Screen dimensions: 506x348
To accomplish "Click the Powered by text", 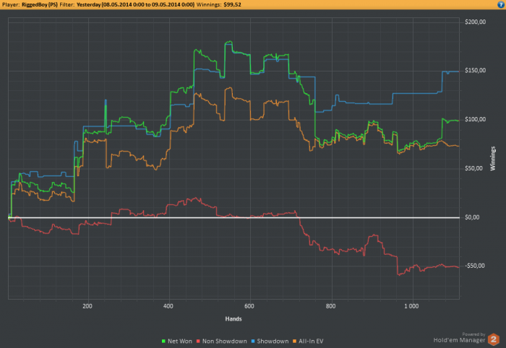I will click(473, 334).
